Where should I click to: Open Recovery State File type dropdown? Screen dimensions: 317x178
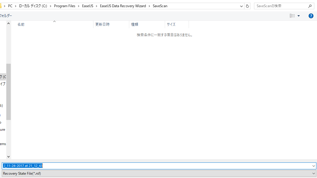pyautogui.click(x=313, y=173)
